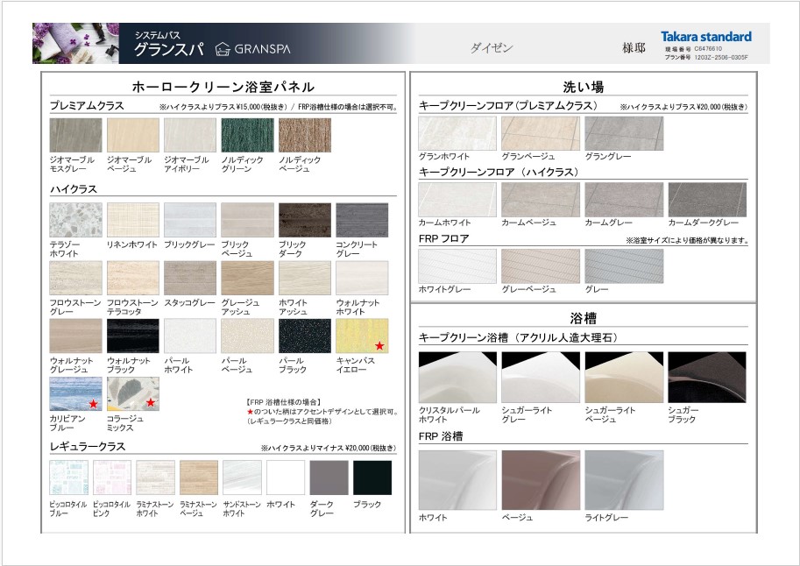Pick the ウォルナット グレージュ swatch
This screenshot has height=566, width=800.
tap(75, 336)
